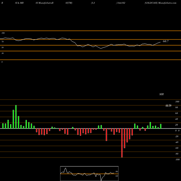Open the mini overview chart thumbnail
The height and width of the screenshot is (181, 181).
(x=89, y=173)
